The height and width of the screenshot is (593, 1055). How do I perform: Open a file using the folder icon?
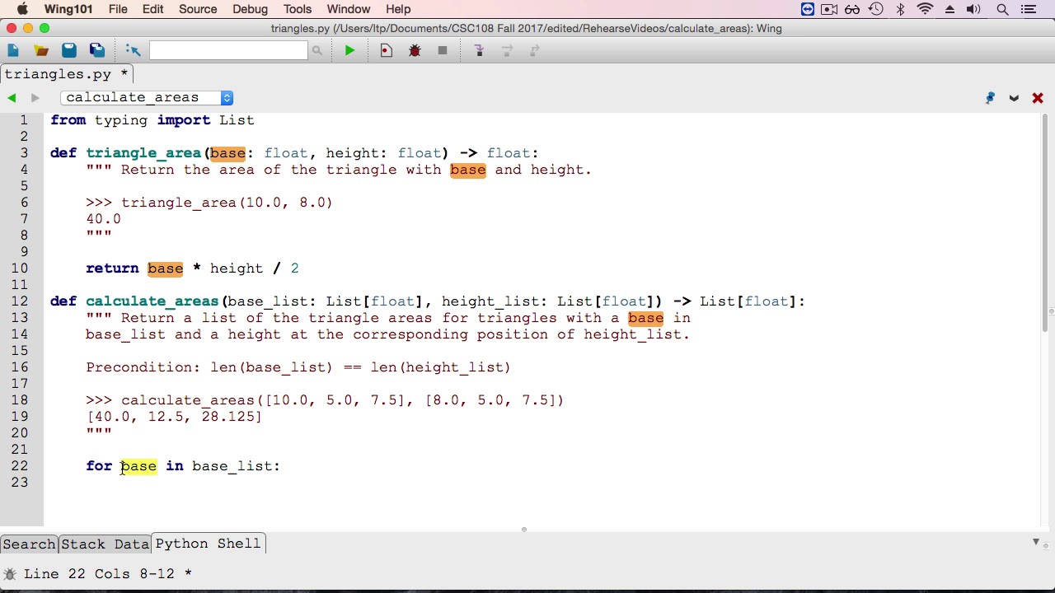point(41,50)
